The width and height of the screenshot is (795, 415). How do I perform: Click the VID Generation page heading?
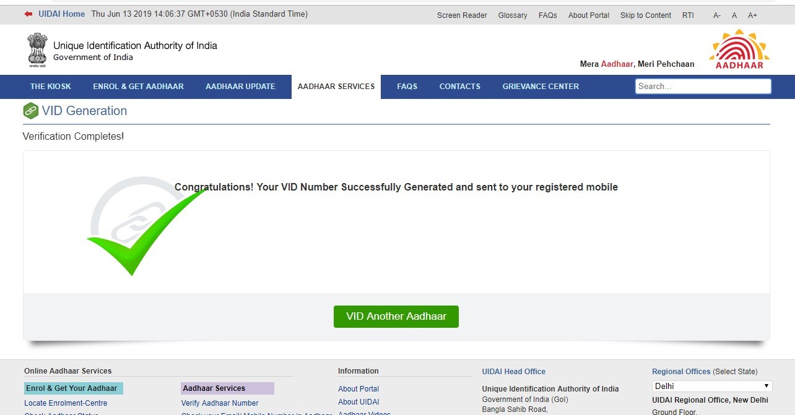pos(84,111)
